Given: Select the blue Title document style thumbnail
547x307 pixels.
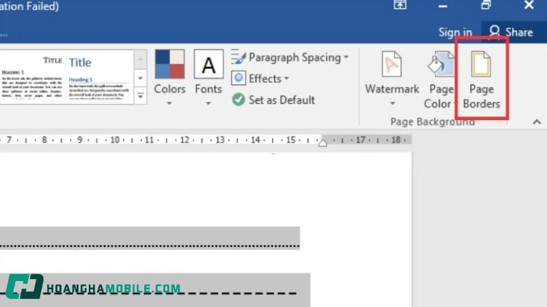Looking at the screenshot, I should 99,77.
